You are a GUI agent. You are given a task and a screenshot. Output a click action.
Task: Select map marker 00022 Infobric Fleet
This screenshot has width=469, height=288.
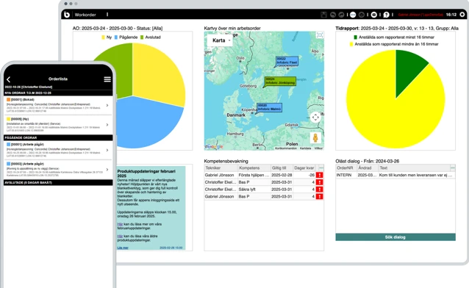287,61
